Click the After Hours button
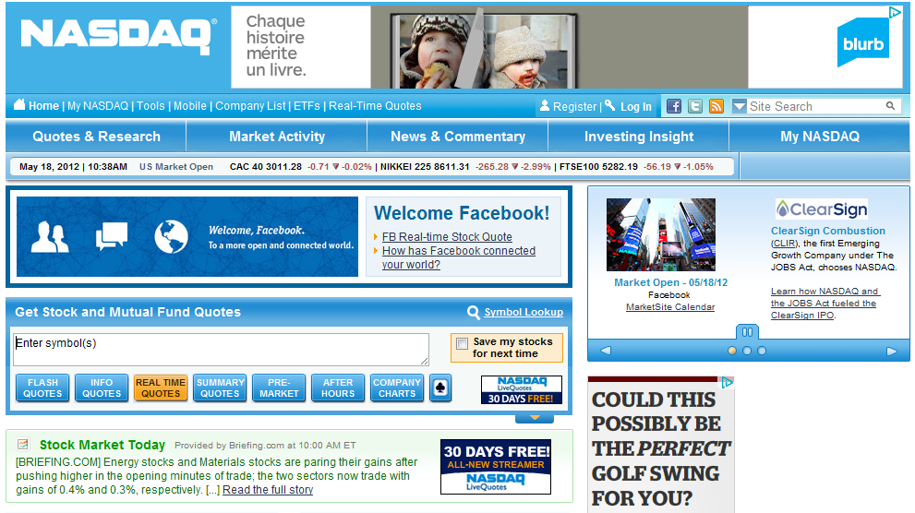Image resolution: width=915 pixels, height=513 pixels. [338, 388]
